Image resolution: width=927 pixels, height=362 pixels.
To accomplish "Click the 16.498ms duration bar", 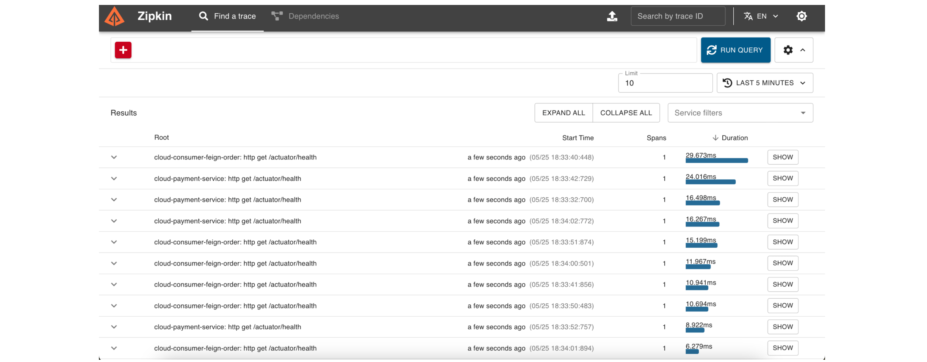I will point(703,203).
